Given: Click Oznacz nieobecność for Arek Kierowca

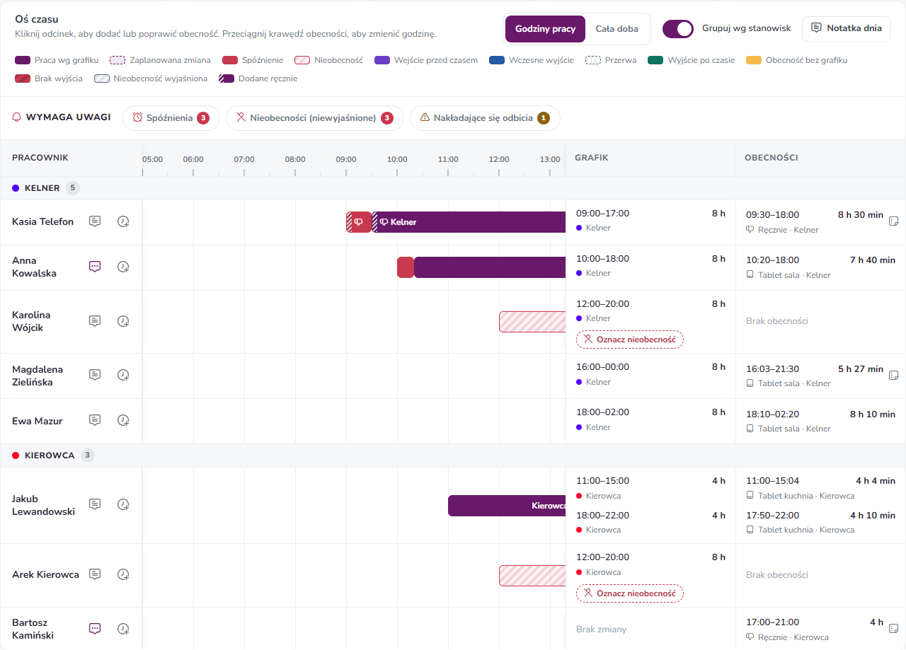Looking at the screenshot, I should pyautogui.click(x=630, y=593).
